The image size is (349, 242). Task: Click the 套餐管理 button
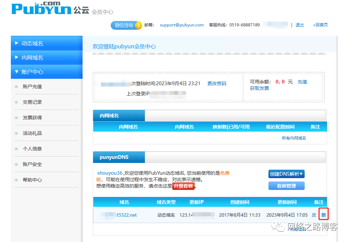[x=286, y=186]
